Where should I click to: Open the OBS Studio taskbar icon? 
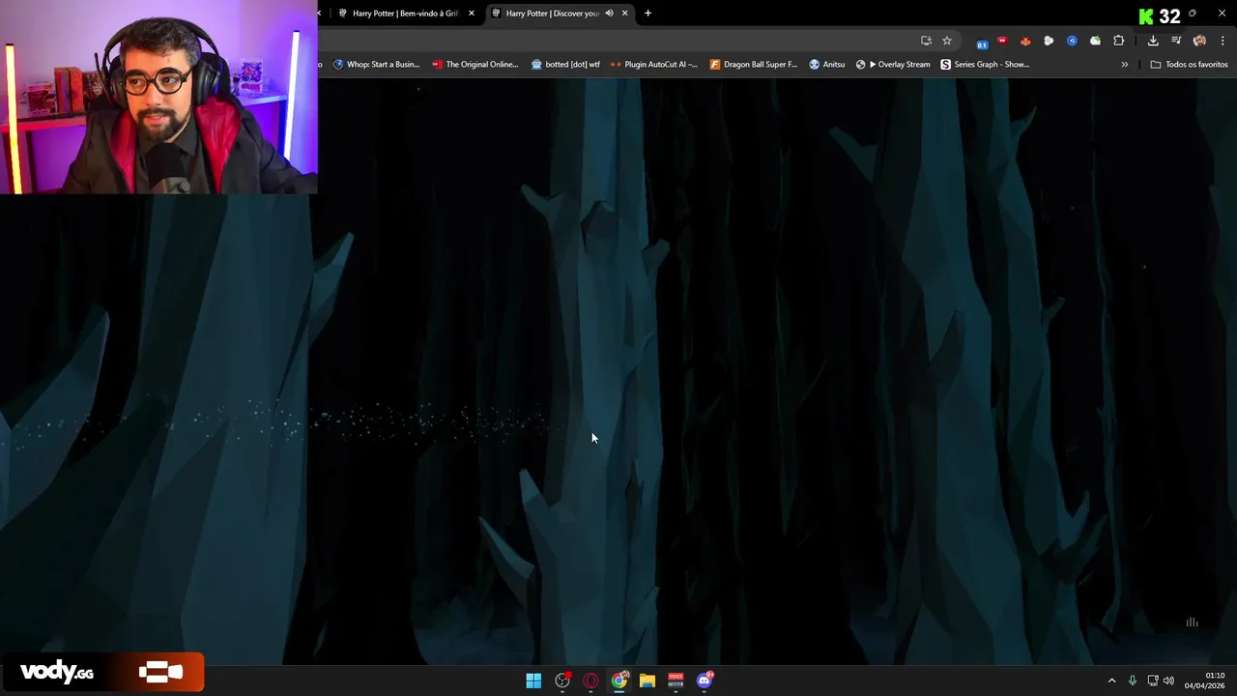point(562,681)
